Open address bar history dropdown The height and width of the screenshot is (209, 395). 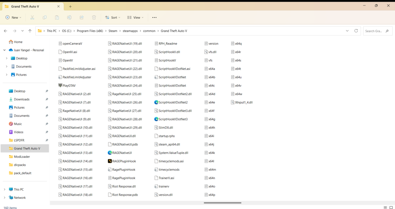pos(347,31)
